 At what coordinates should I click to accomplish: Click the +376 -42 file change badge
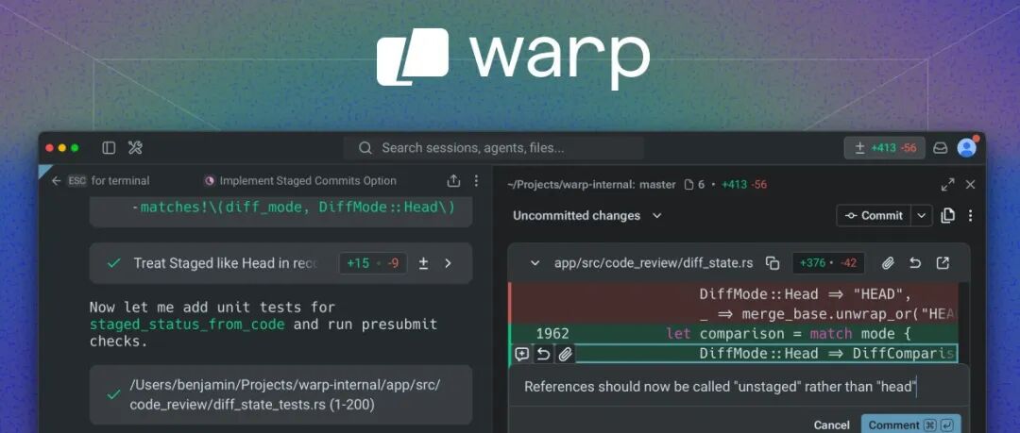point(828,263)
